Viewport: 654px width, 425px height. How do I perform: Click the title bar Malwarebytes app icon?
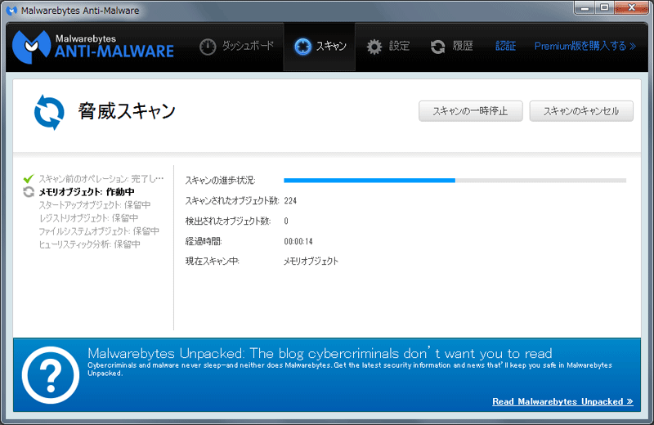[x=11, y=10]
